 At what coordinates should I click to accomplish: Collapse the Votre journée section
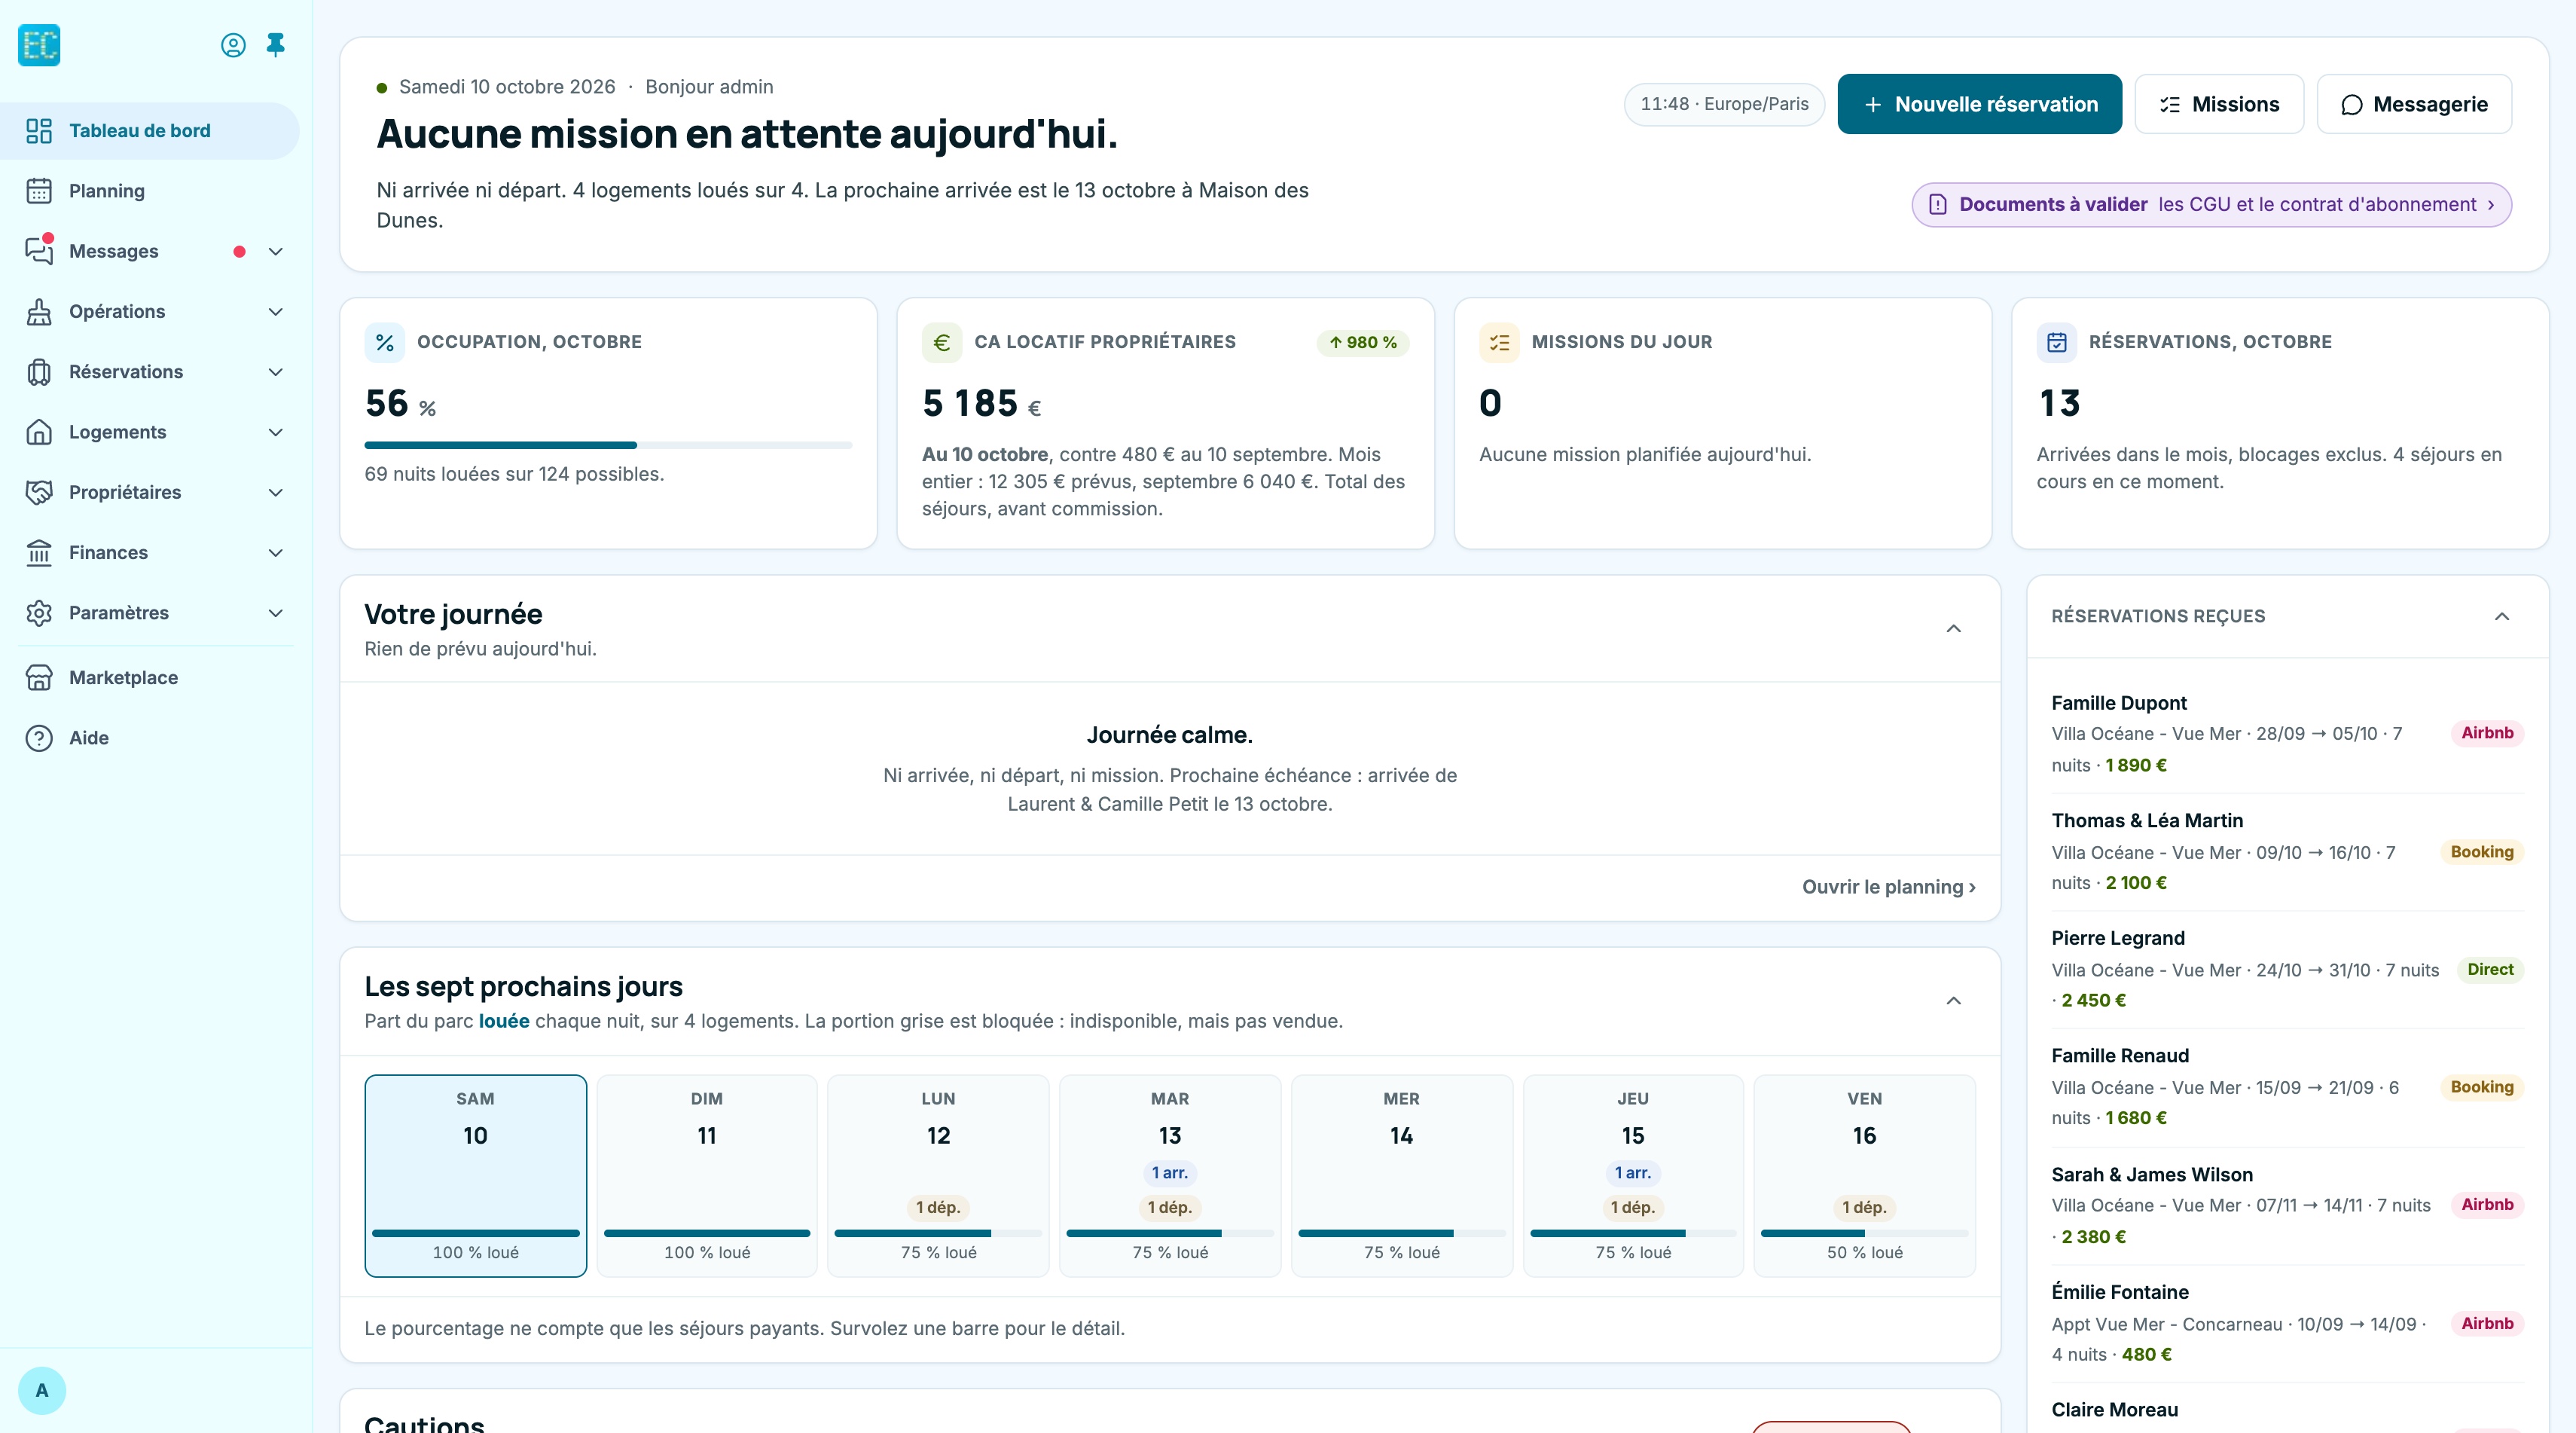(x=1954, y=629)
